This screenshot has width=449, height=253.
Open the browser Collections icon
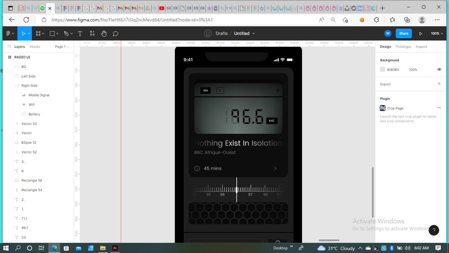point(407,20)
